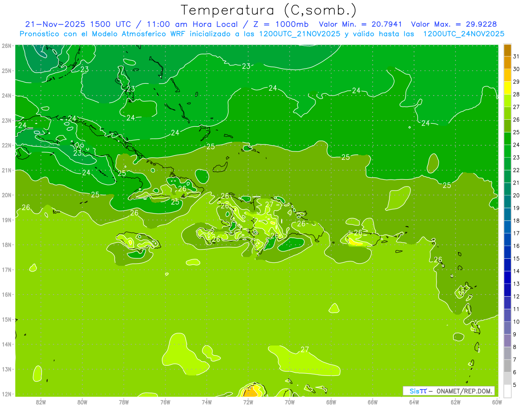Image resolution: width=528 pixels, height=408 pixels.
Task: Click the 19N latitude axis label
Action: 7,220
